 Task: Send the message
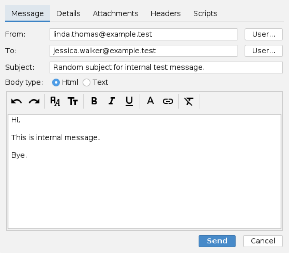217,241
